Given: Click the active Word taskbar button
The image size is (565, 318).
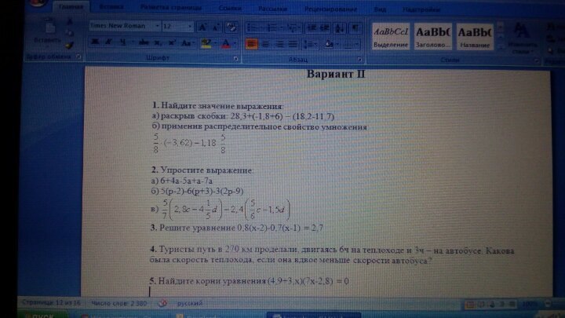Looking at the screenshot, I should pos(313,316).
